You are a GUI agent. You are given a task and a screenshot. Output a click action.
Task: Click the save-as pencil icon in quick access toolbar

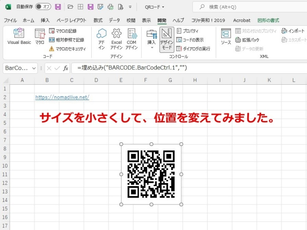click(101, 7)
